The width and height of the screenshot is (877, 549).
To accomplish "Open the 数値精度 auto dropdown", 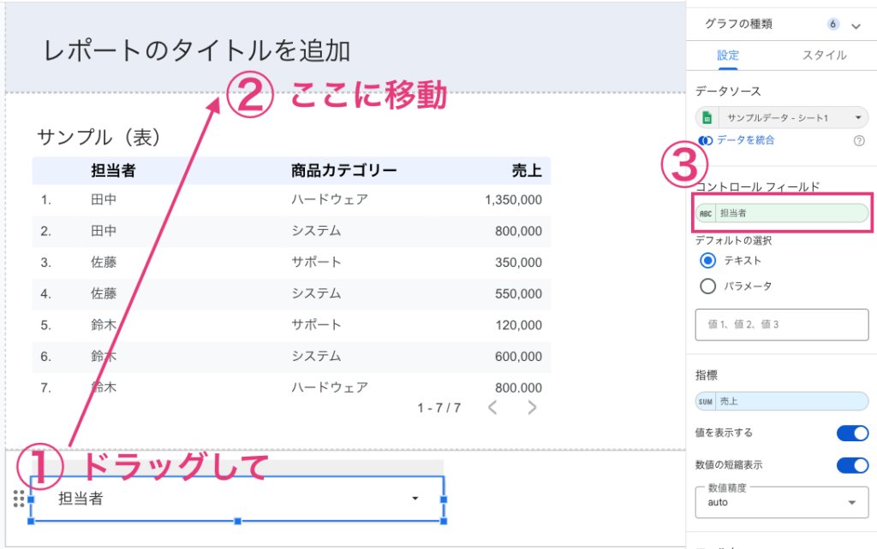I will [x=782, y=502].
